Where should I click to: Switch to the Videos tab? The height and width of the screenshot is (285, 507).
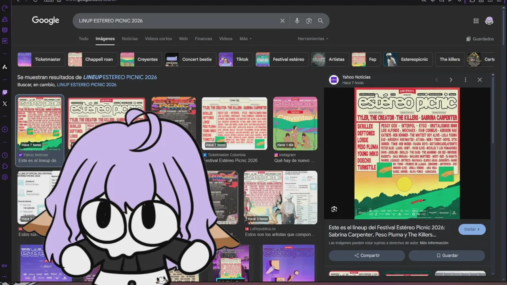pyautogui.click(x=226, y=39)
